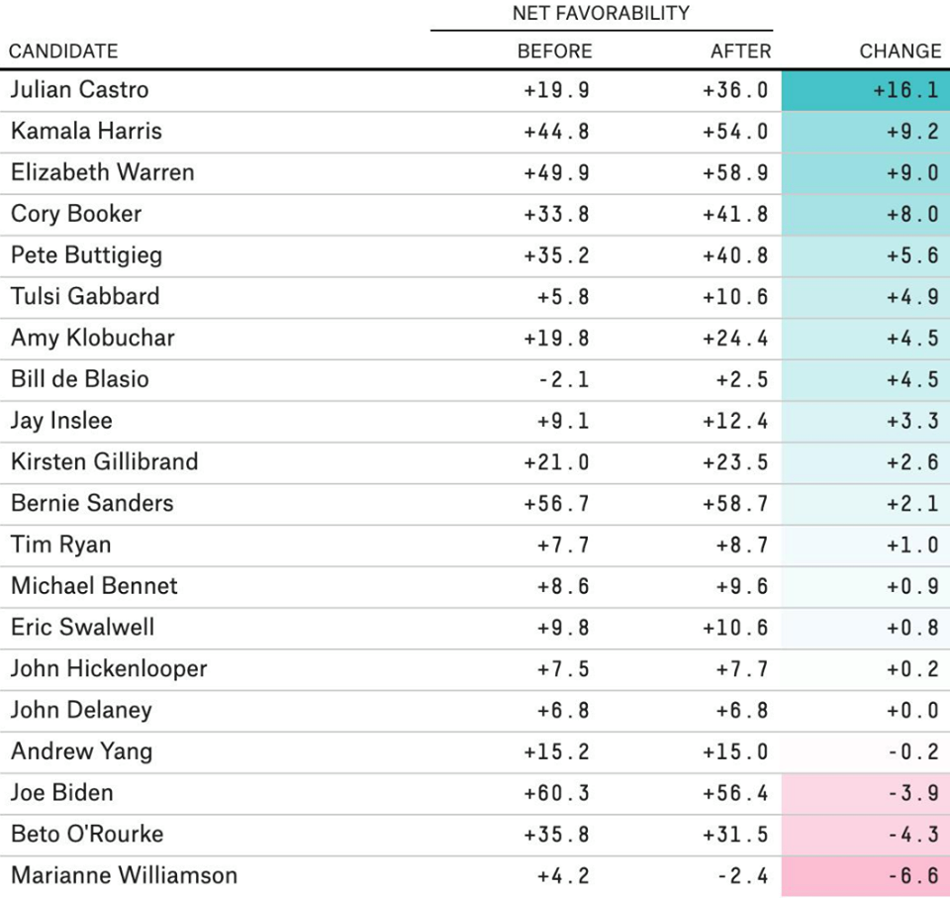Select the BEFORE column header
Image resolution: width=950 pixels, height=898 pixels.
tap(555, 50)
